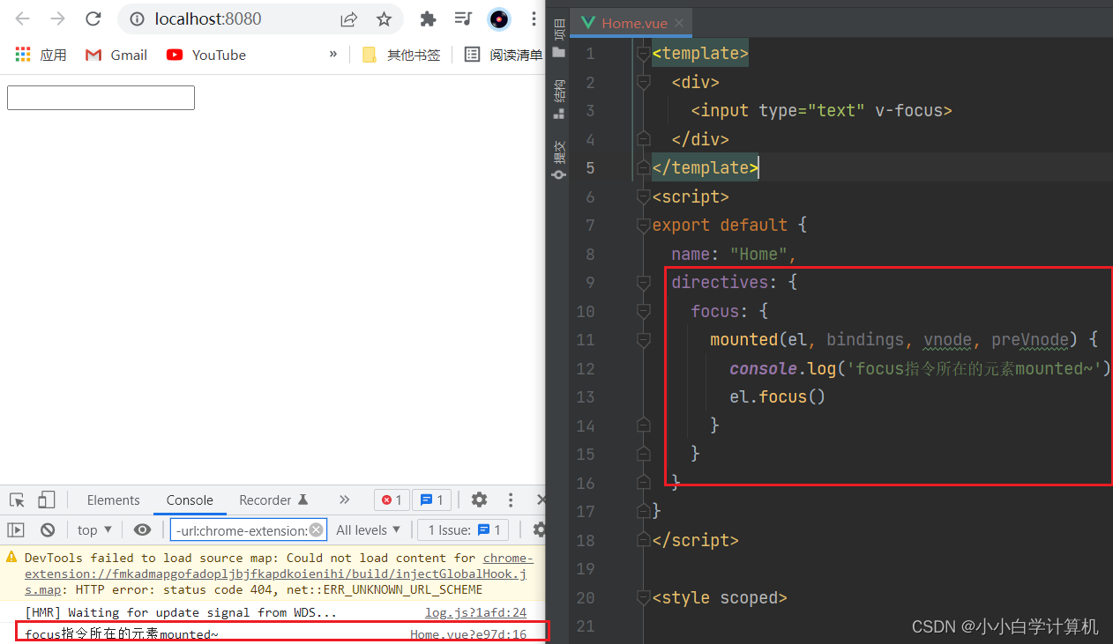1113x644 pixels.
Task: Switch to the Console tab
Action: [x=190, y=500]
